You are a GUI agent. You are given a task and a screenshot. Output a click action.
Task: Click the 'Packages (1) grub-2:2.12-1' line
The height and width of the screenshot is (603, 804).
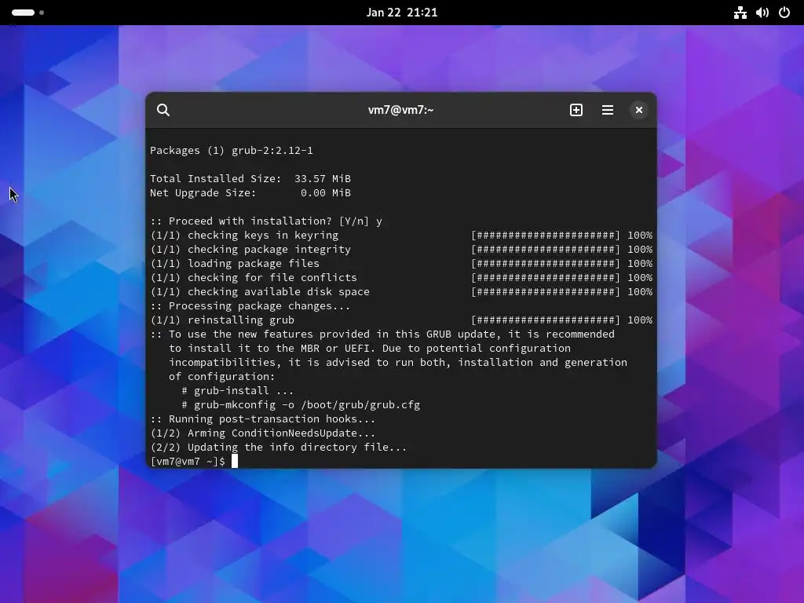(232, 150)
